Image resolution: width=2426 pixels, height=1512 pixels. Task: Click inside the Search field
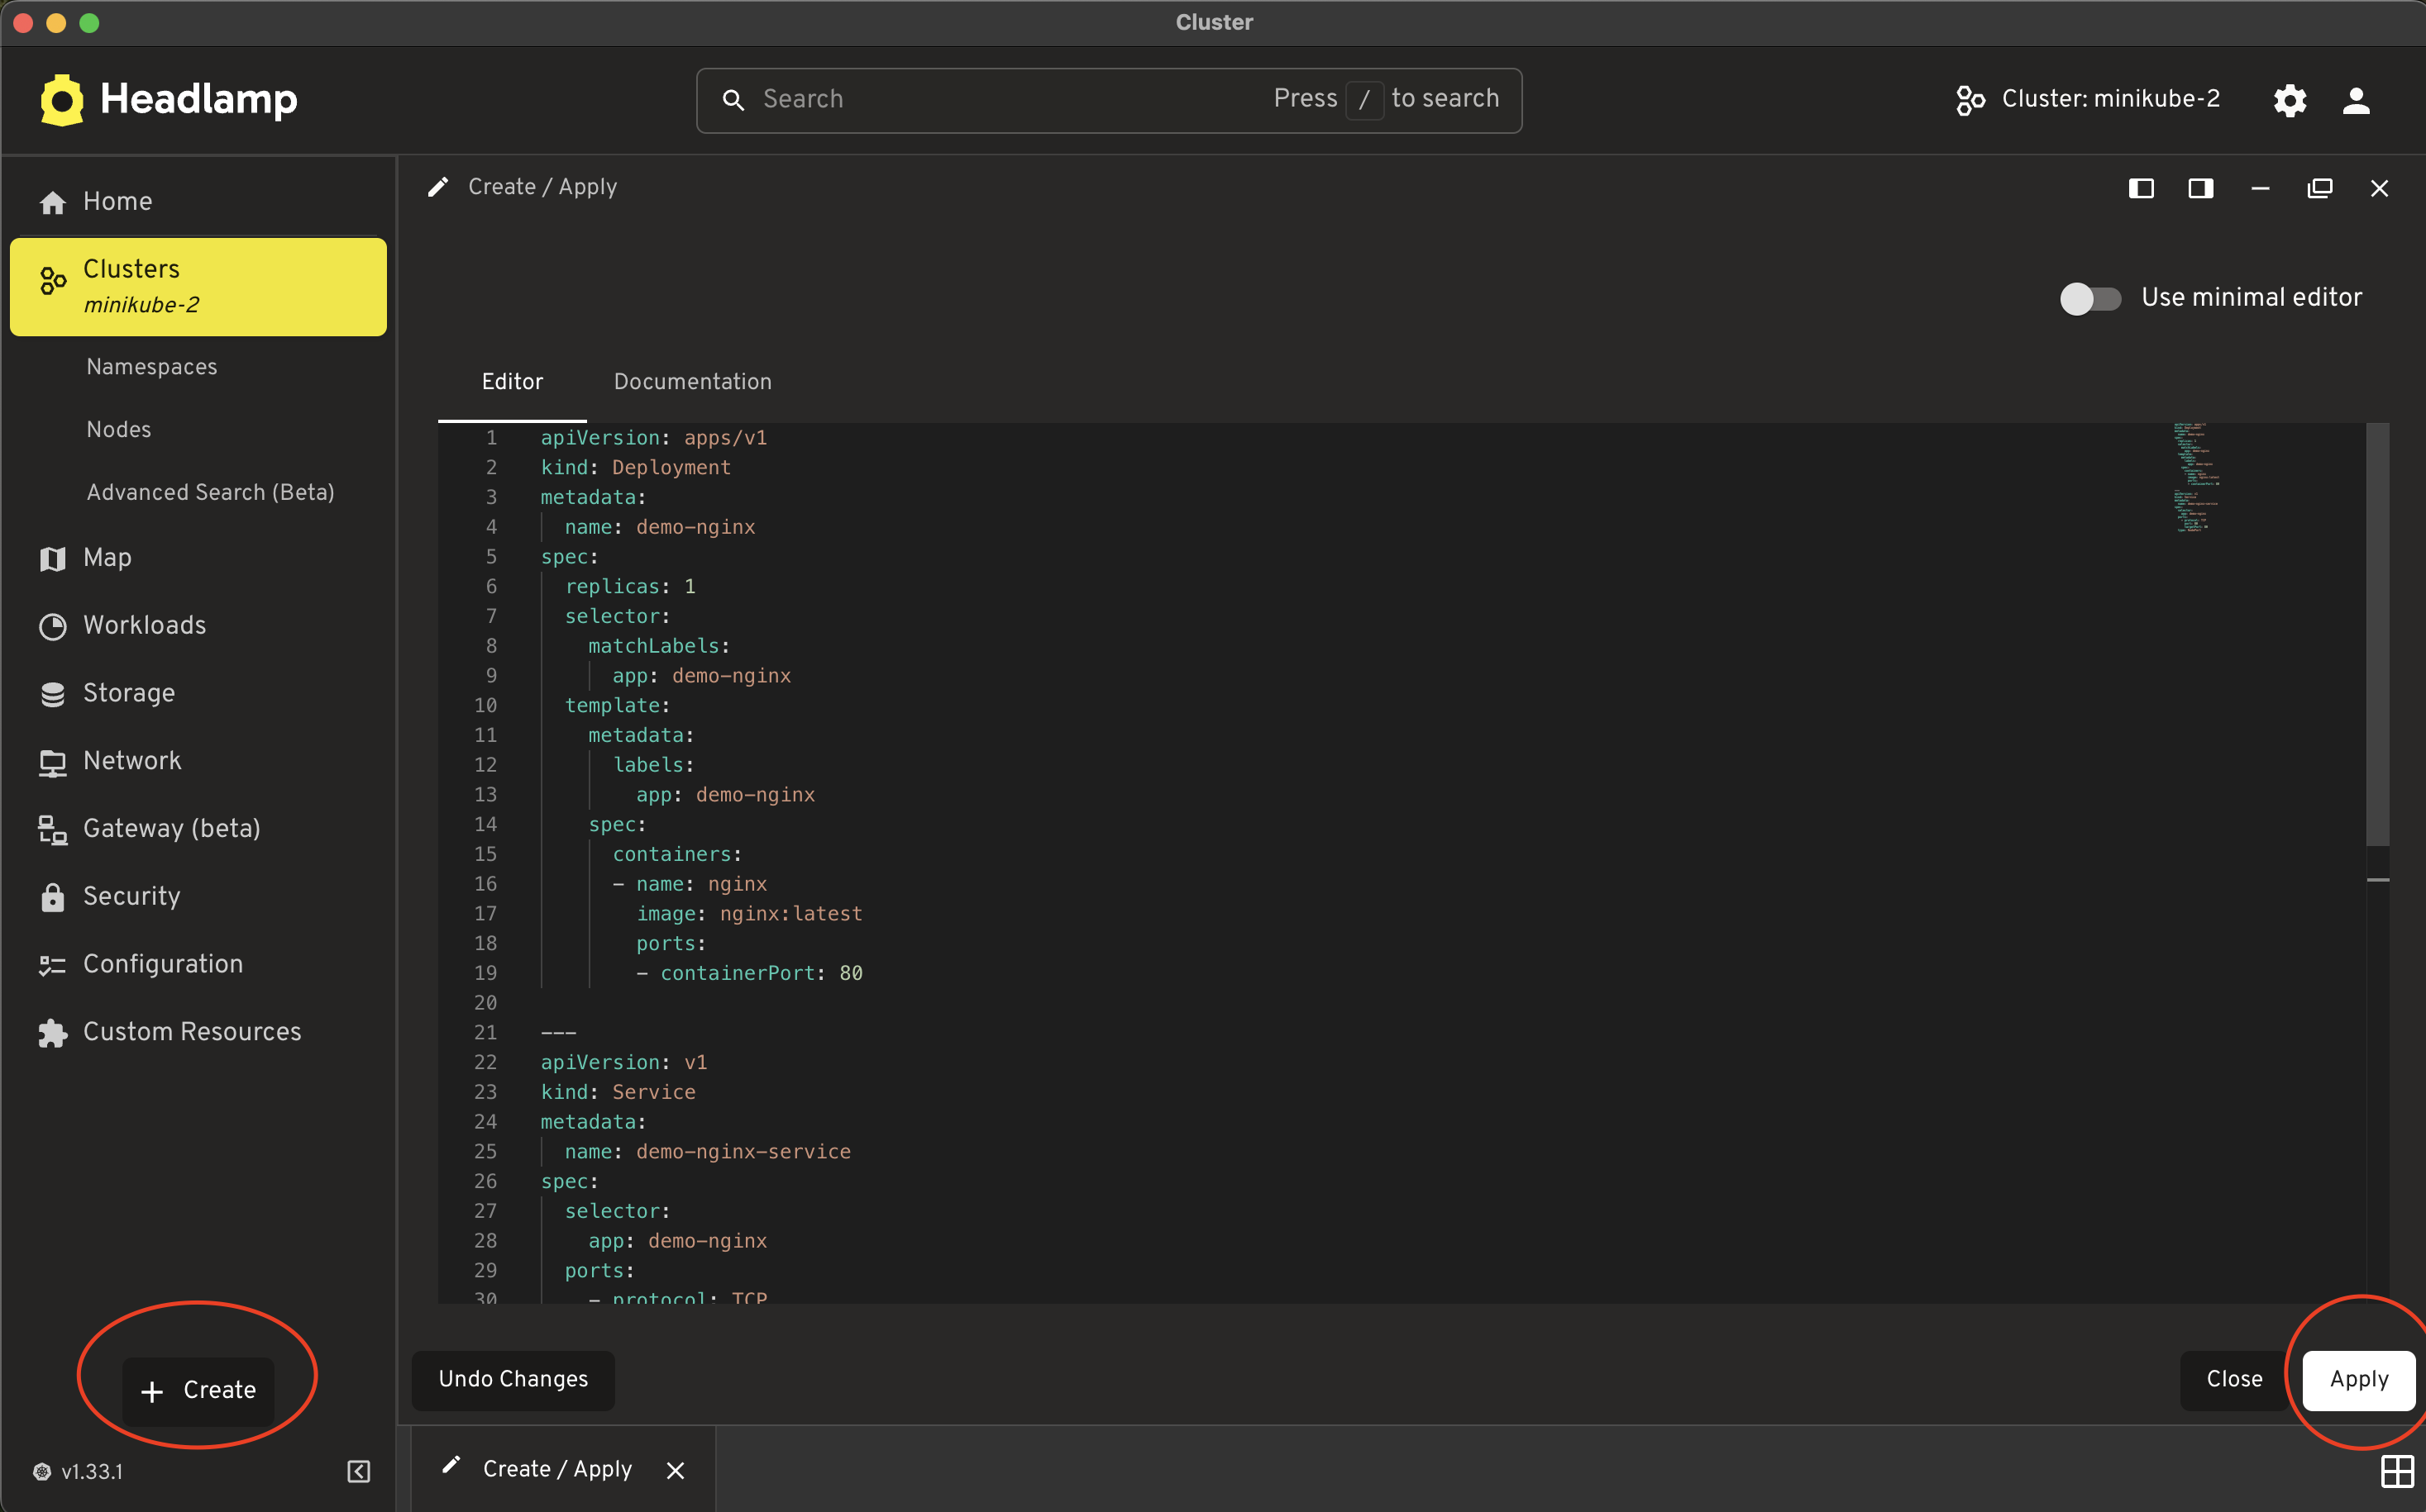coord(1000,99)
